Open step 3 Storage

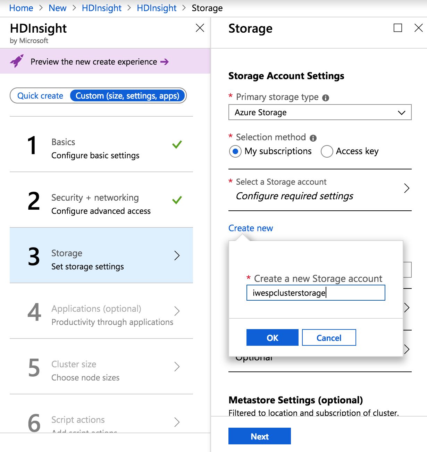tap(101, 255)
